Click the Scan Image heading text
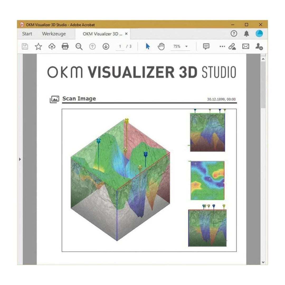Viewport: 285px width, 285px height. coord(79,98)
